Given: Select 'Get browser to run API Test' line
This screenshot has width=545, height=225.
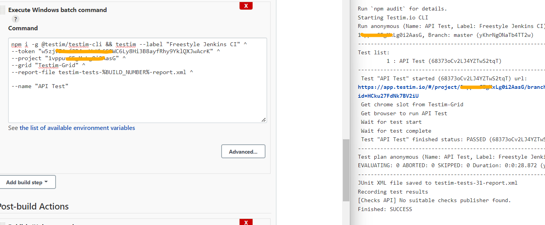Looking at the screenshot, I should point(404,113).
